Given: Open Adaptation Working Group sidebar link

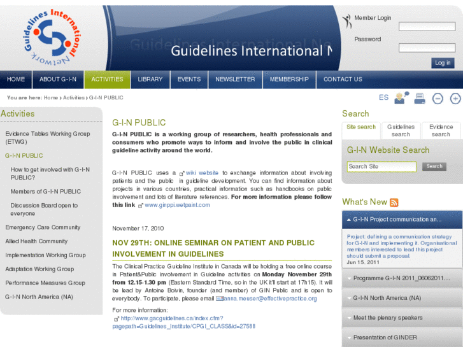Looking at the screenshot, I should click(39, 269).
